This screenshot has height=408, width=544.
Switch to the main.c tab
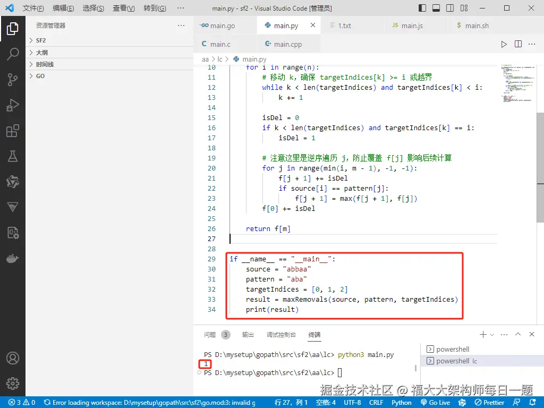225,44
